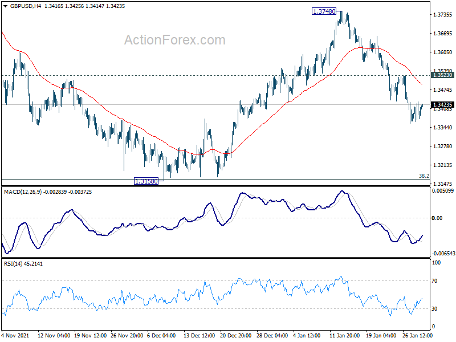This screenshot has height=342, width=456.
Task: Click the RSI 70 level label
Action: 434,280
